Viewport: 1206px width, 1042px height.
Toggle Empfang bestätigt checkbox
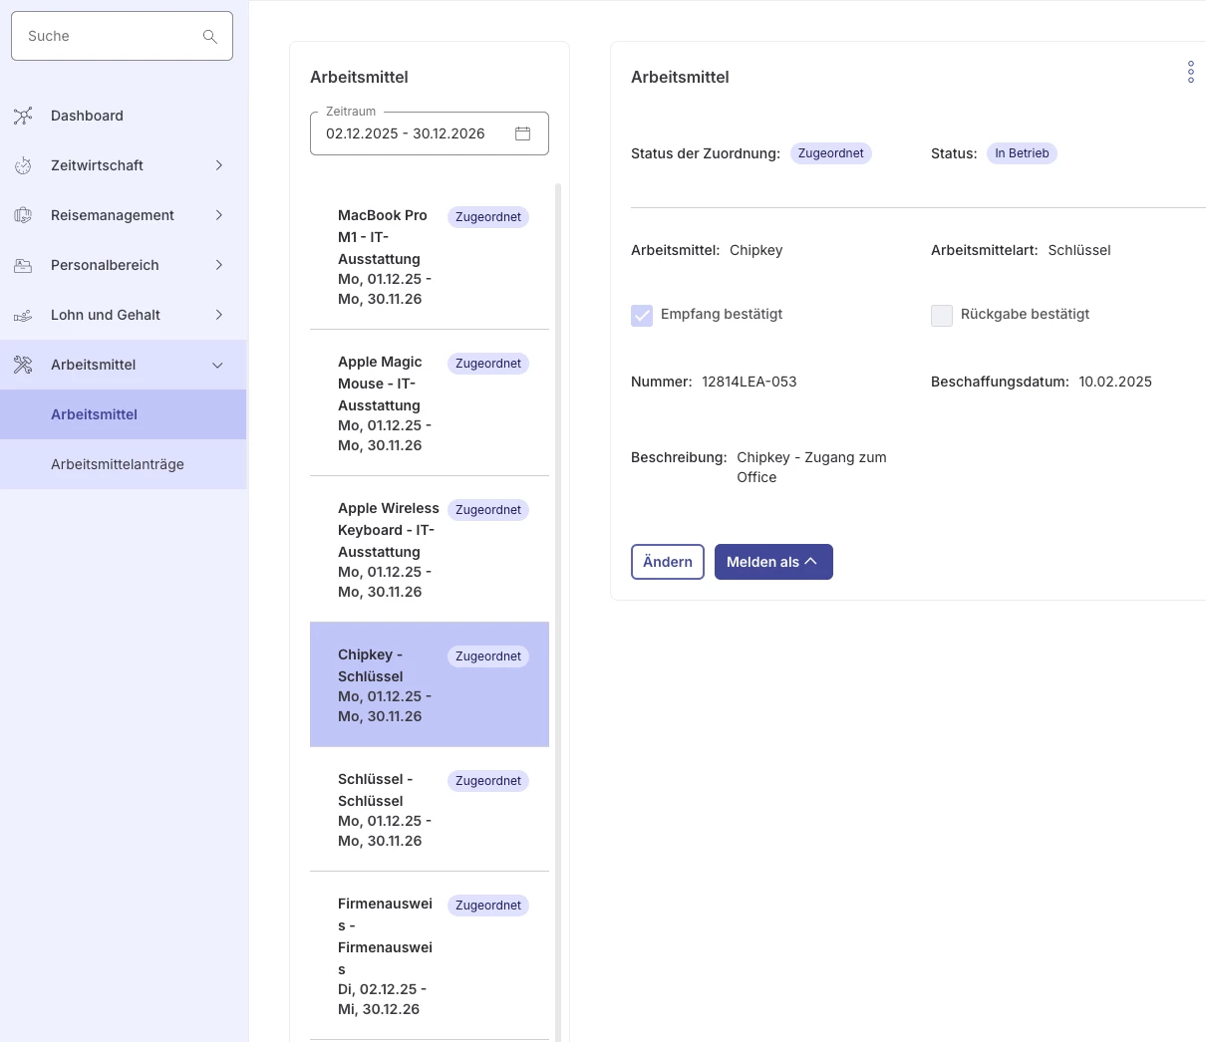[642, 315]
